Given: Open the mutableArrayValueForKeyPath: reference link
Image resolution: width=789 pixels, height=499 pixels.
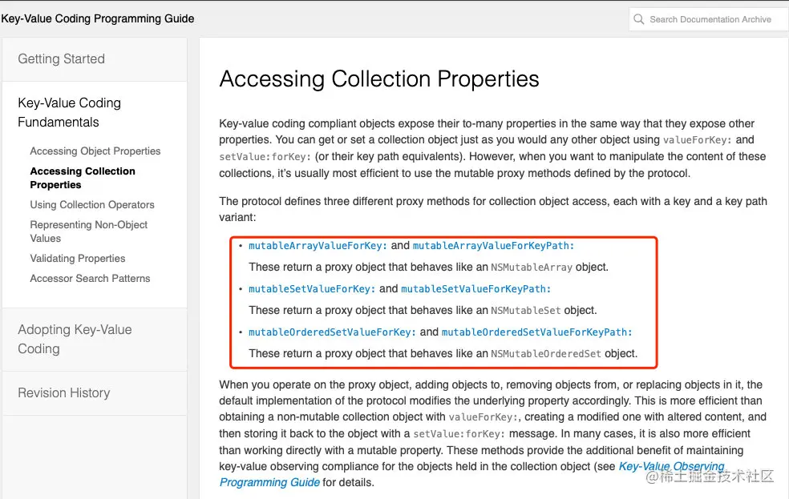Looking at the screenshot, I should tap(494, 246).
